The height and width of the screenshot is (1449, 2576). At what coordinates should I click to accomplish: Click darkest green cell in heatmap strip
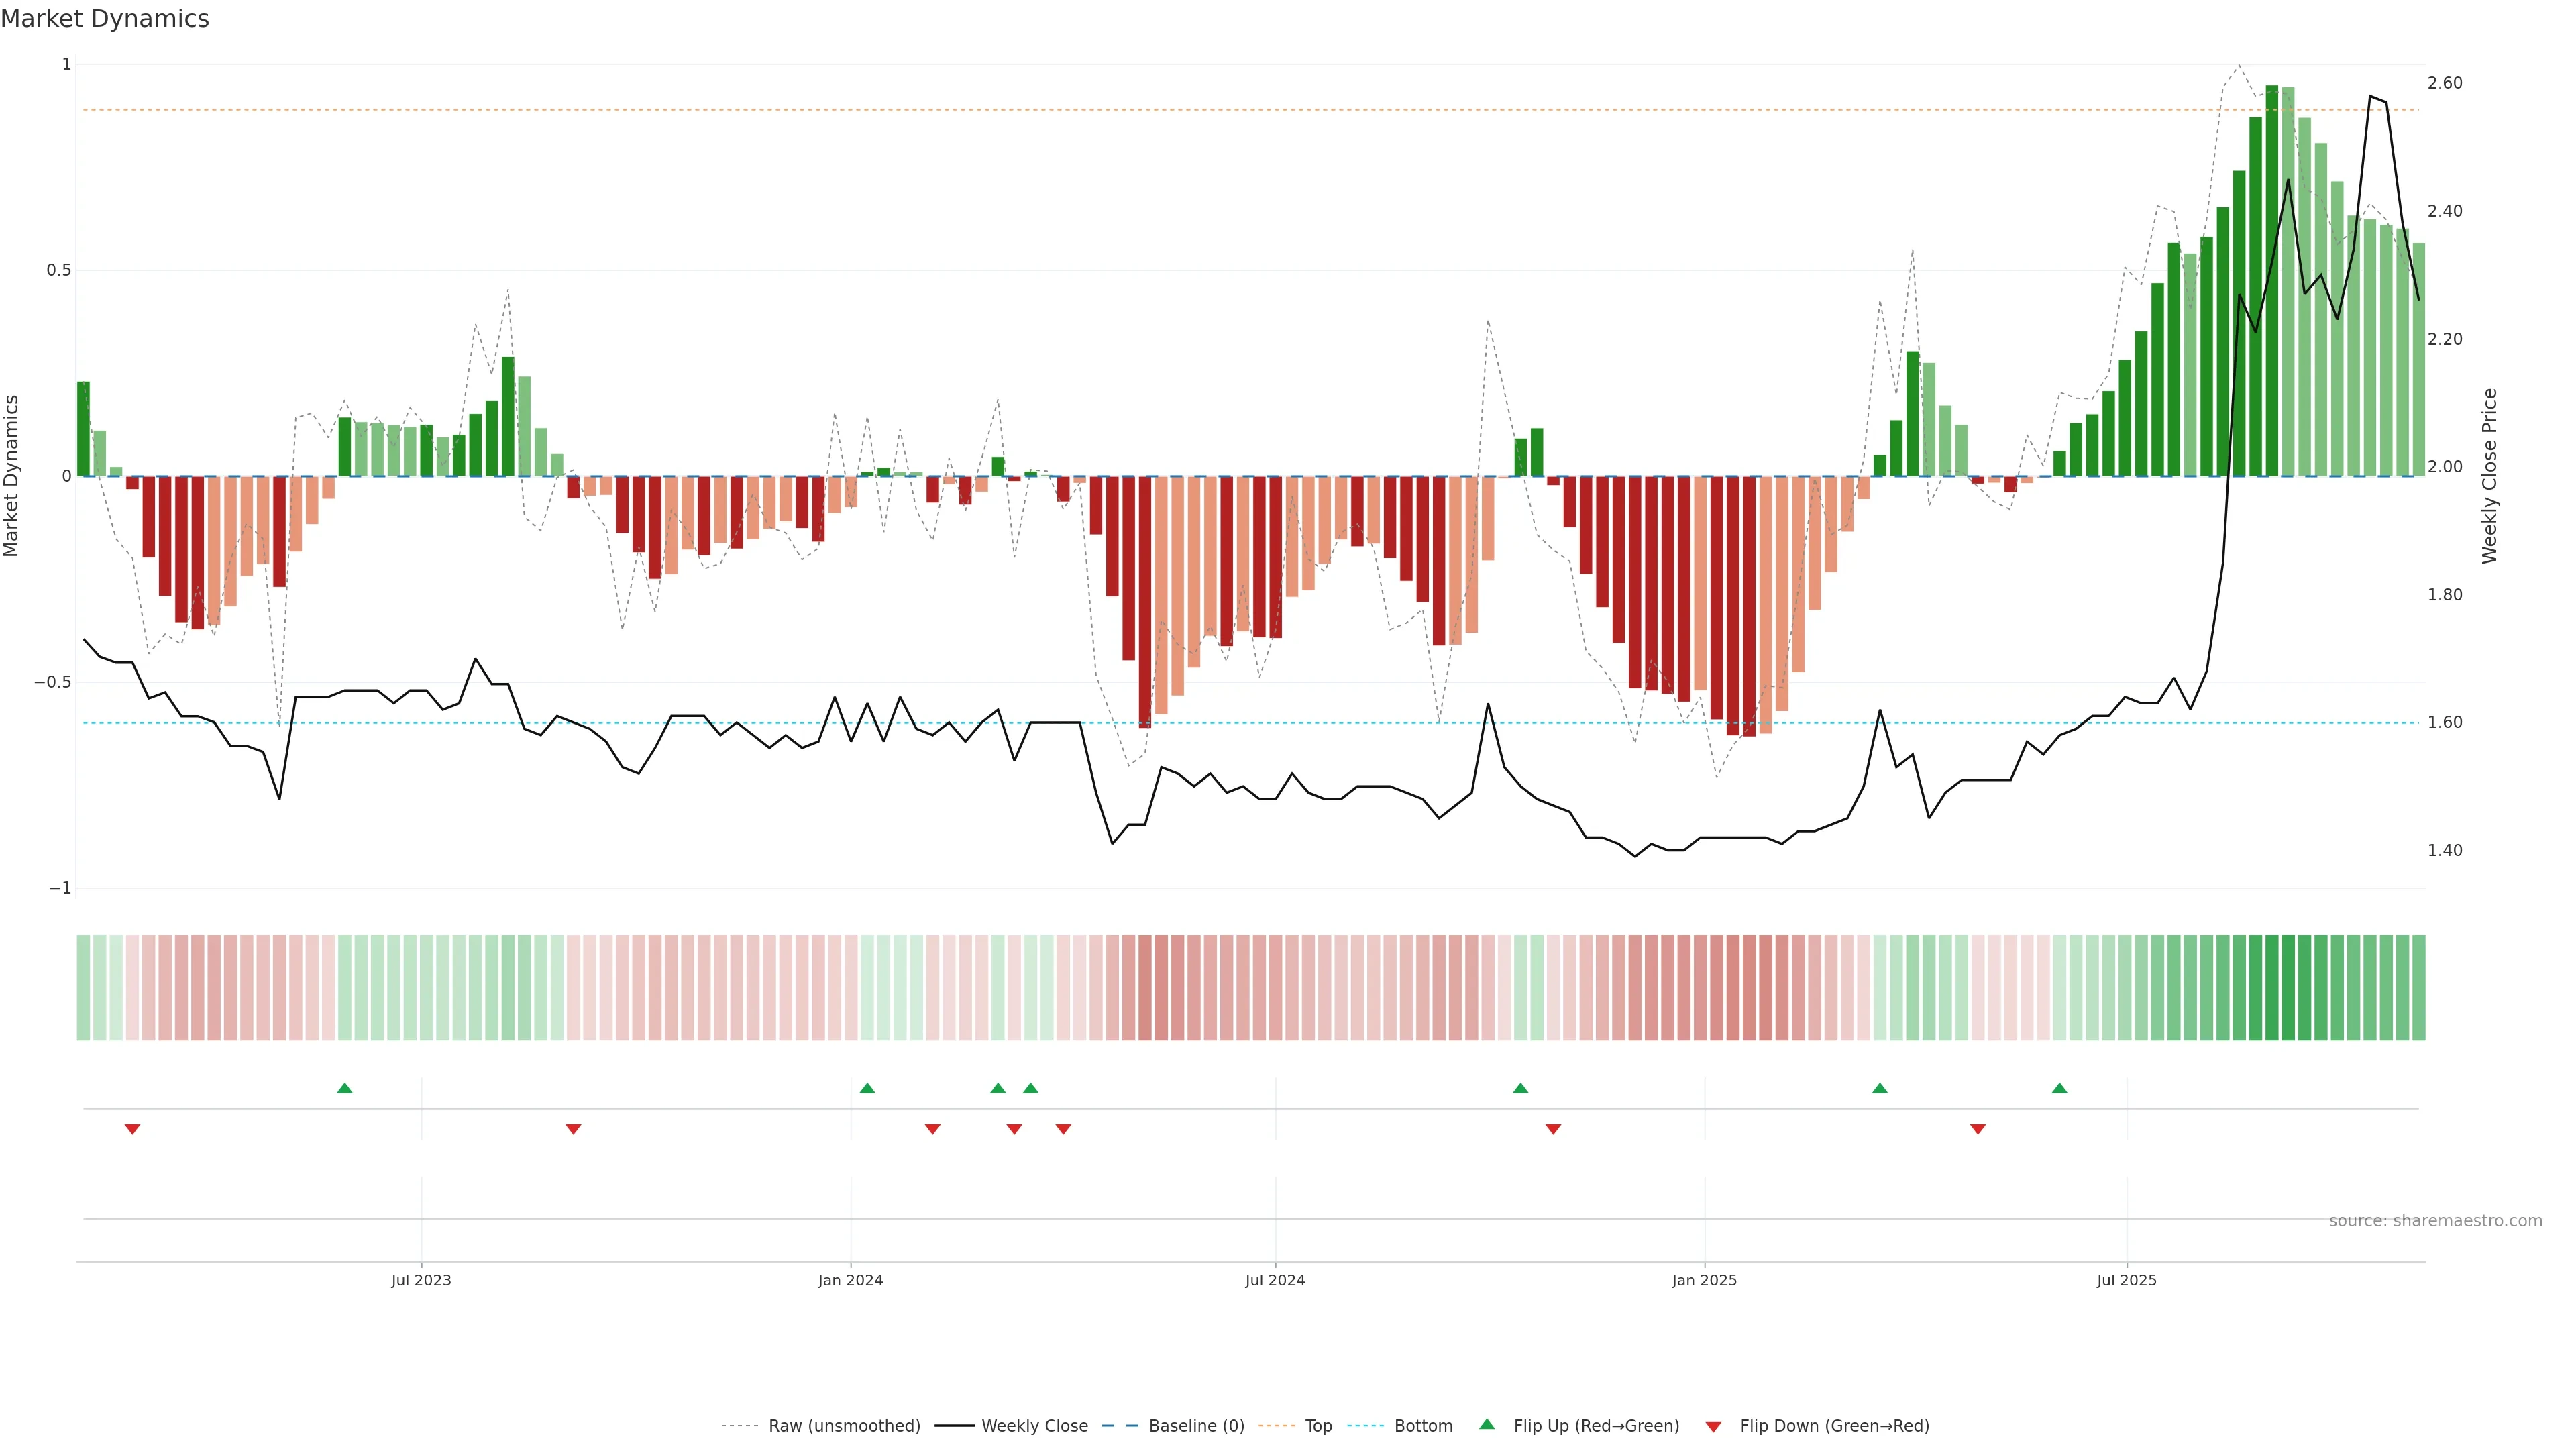pos(2272,987)
